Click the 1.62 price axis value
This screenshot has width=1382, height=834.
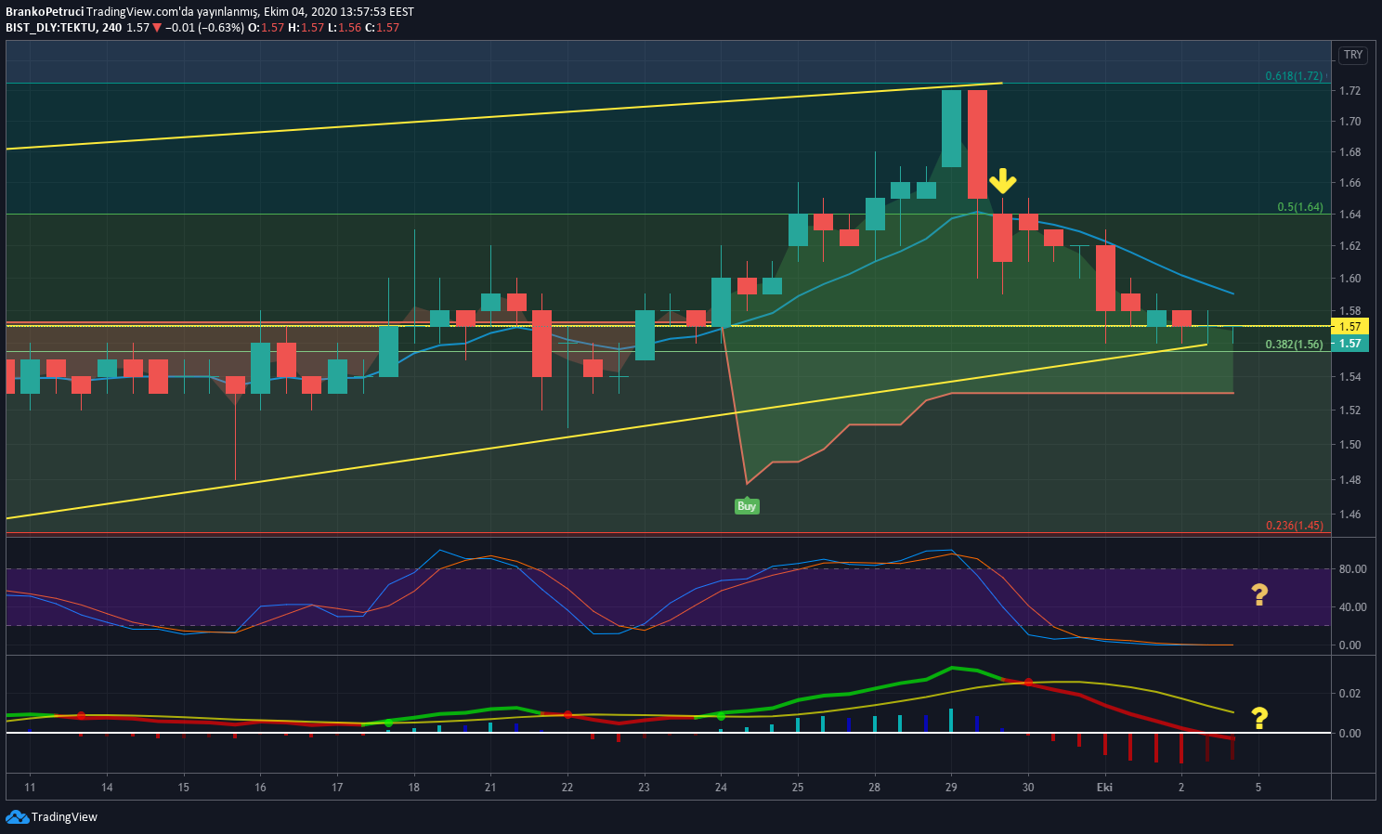point(1350,246)
